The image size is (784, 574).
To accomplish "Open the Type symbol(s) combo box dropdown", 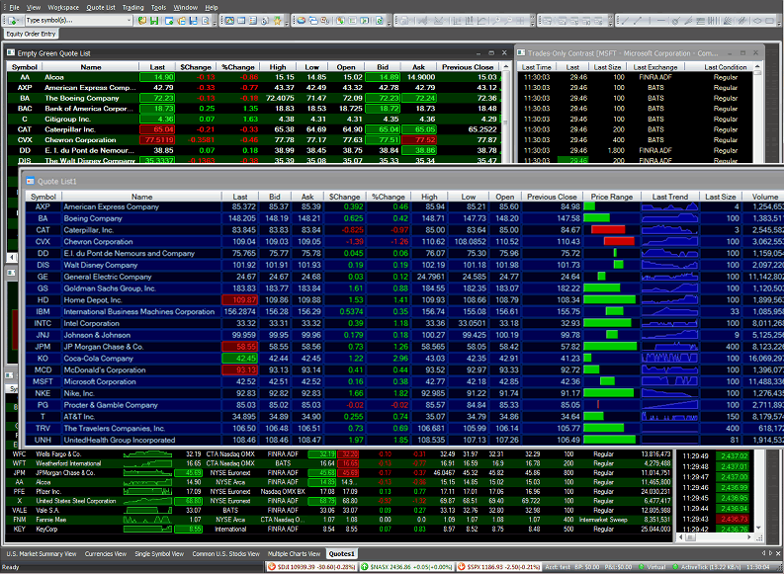I will point(129,21).
